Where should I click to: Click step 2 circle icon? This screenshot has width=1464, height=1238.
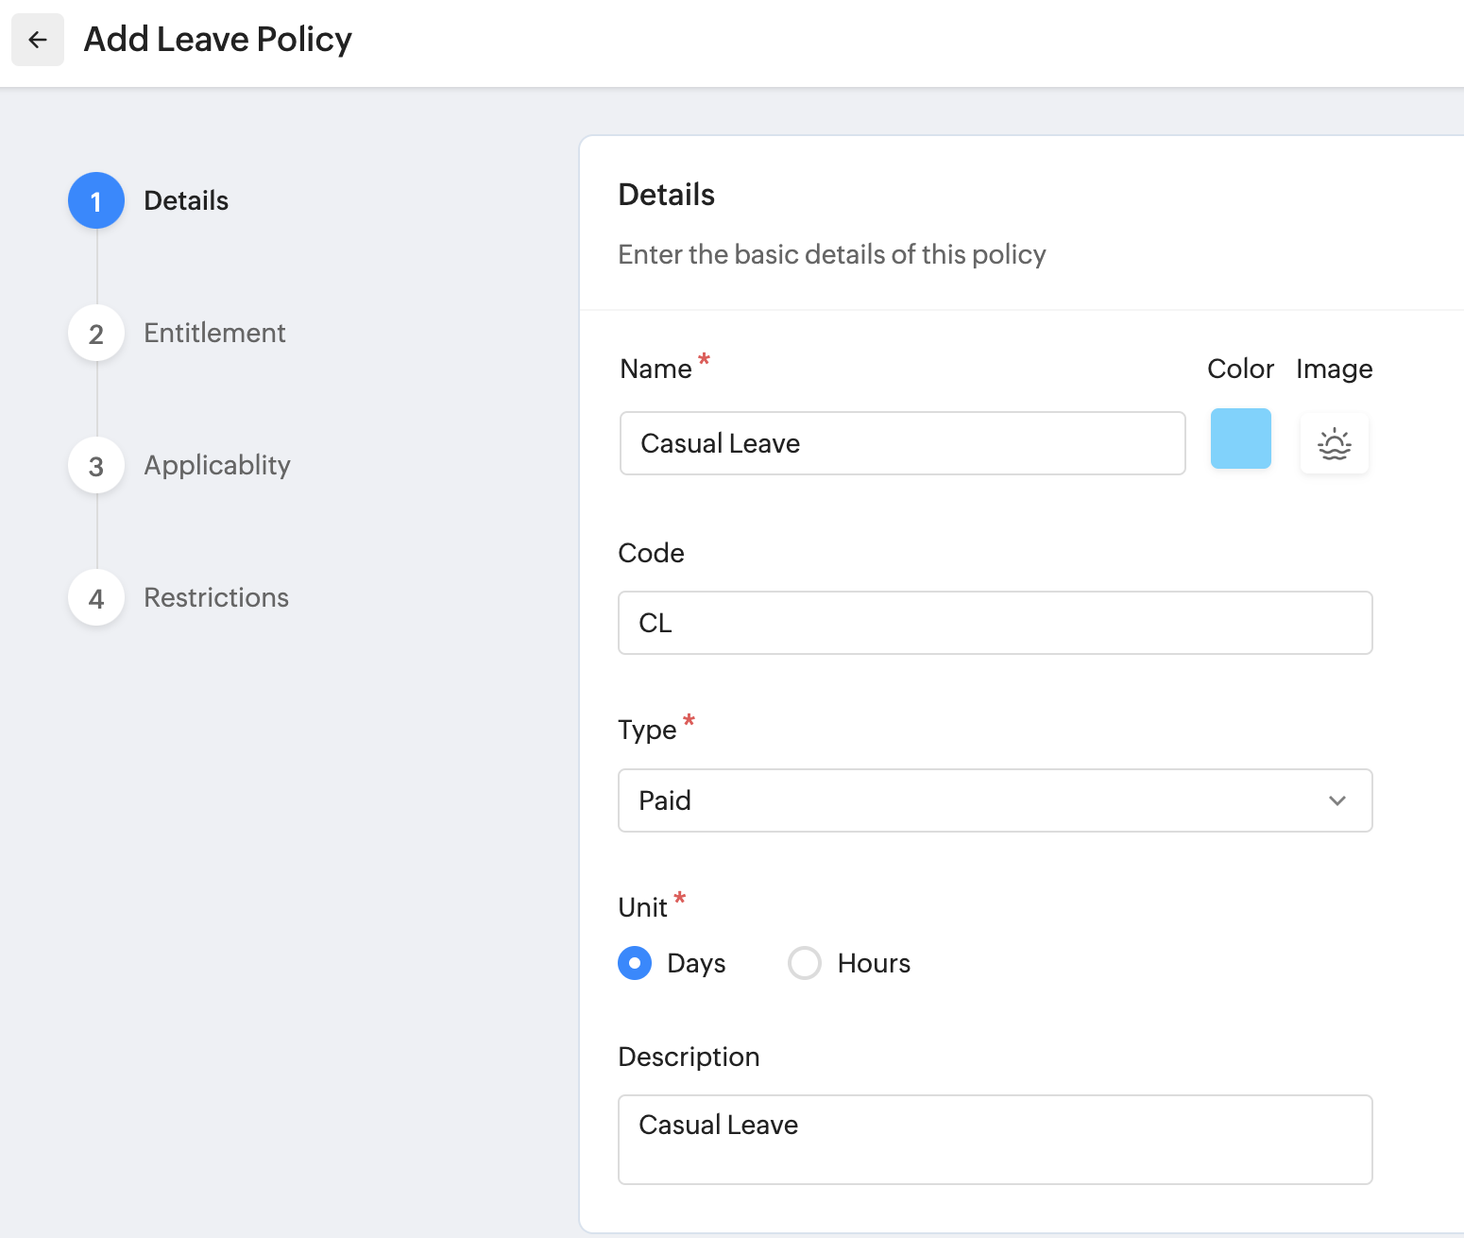point(96,333)
